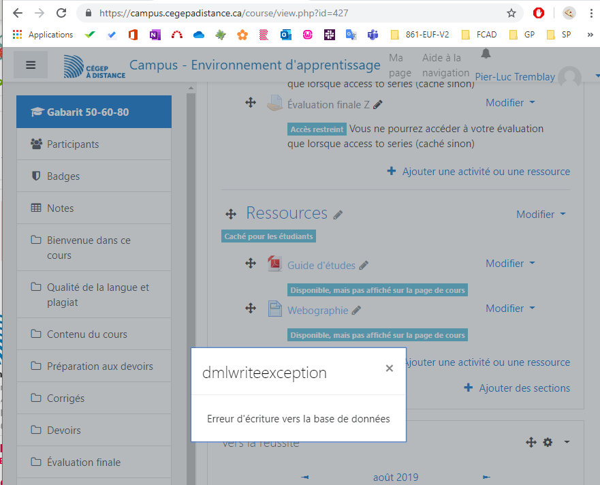
Task: Click the move handle beside Ressources section
Action: (x=230, y=215)
